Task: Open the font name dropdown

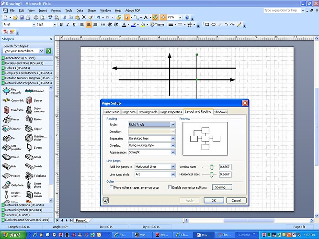Action: (34, 24)
